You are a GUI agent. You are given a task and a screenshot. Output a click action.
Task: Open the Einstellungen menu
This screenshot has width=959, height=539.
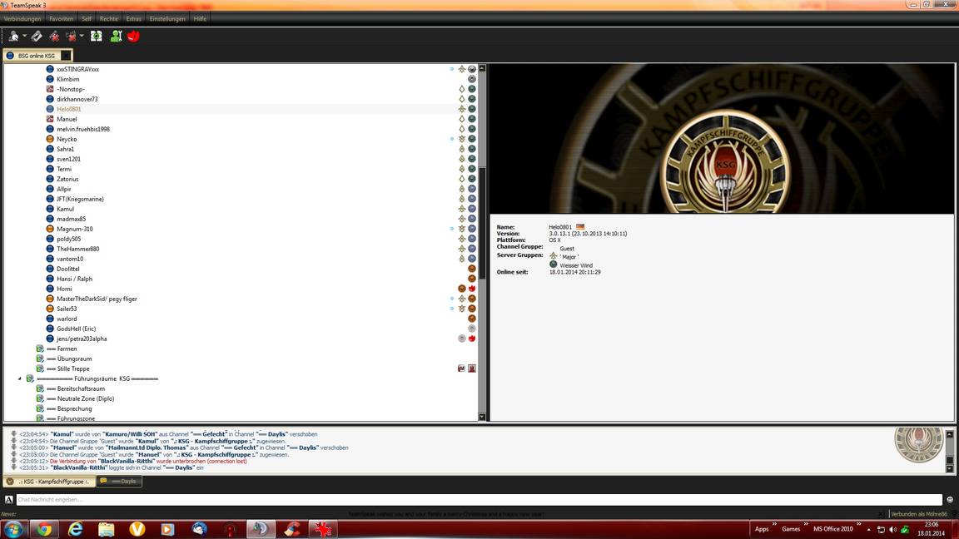coord(167,19)
